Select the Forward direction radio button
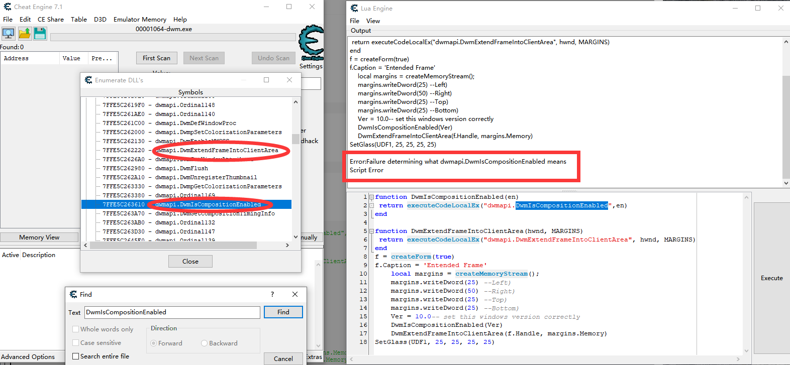 point(154,343)
